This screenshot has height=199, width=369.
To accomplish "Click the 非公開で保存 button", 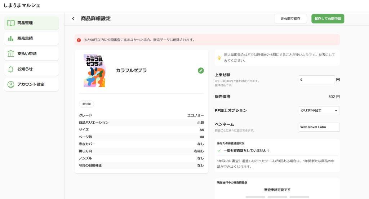I will point(290,19).
